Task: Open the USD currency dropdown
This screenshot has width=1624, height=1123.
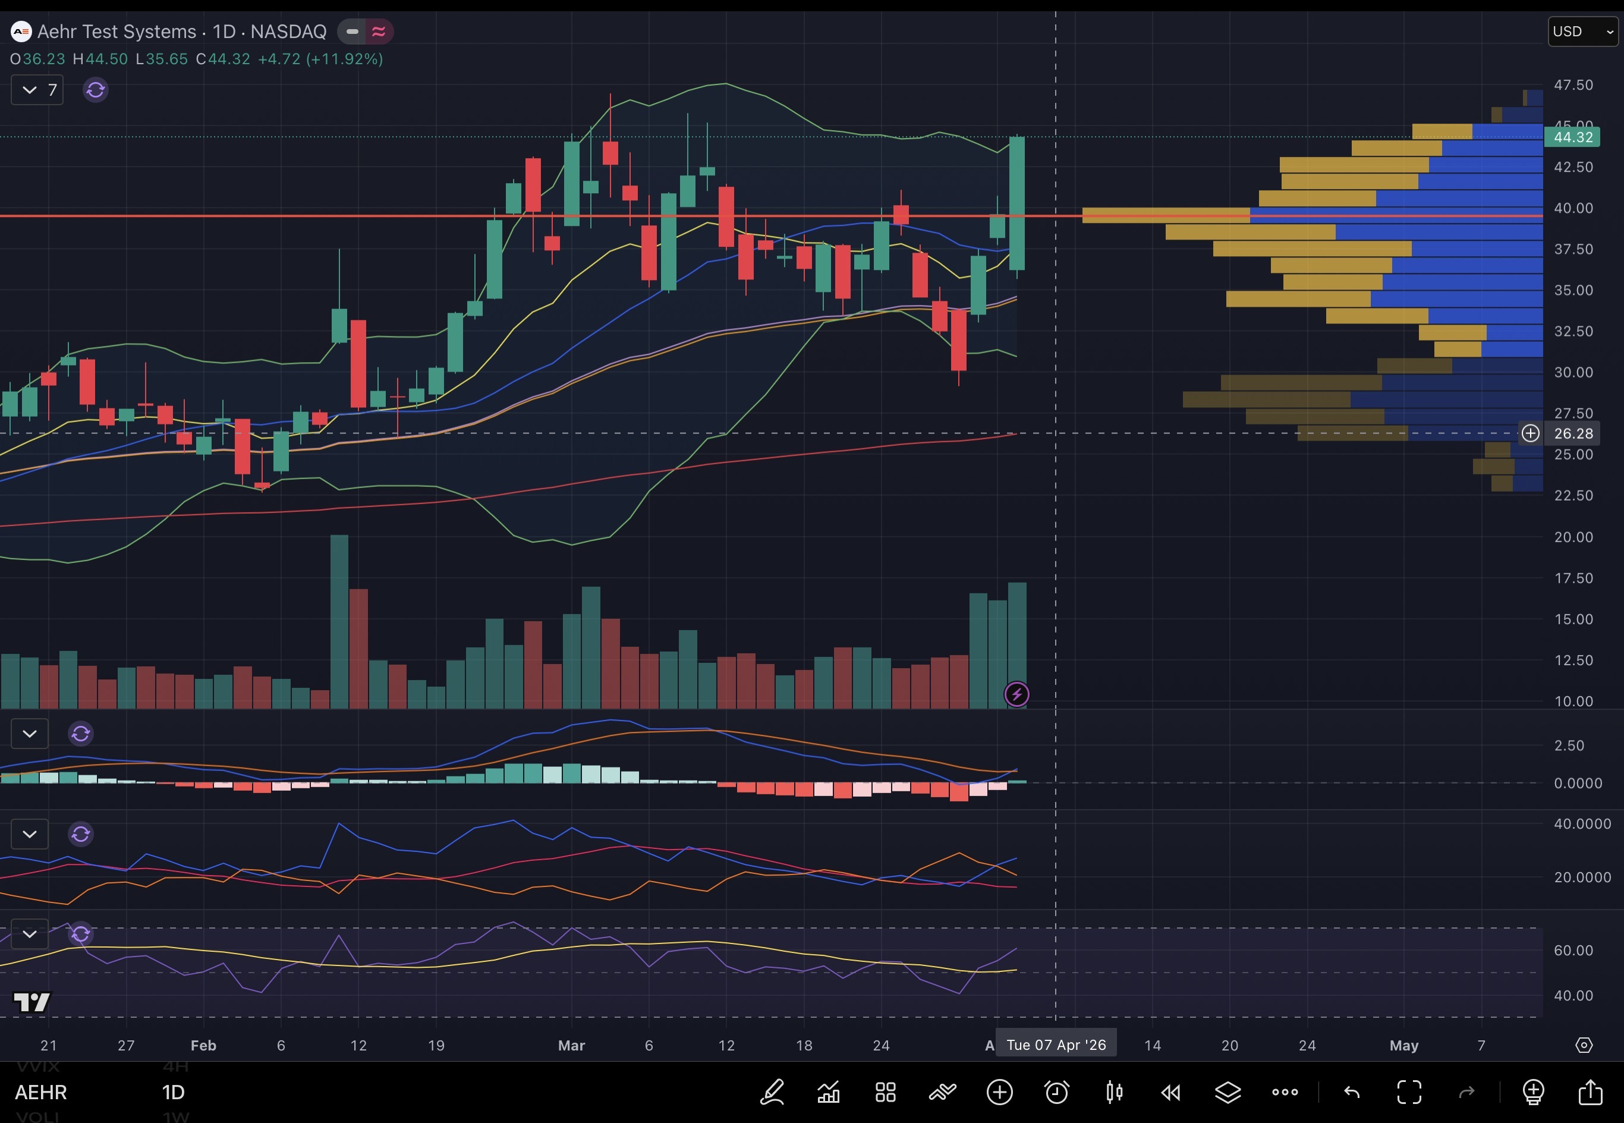Action: tap(1582, 32)
